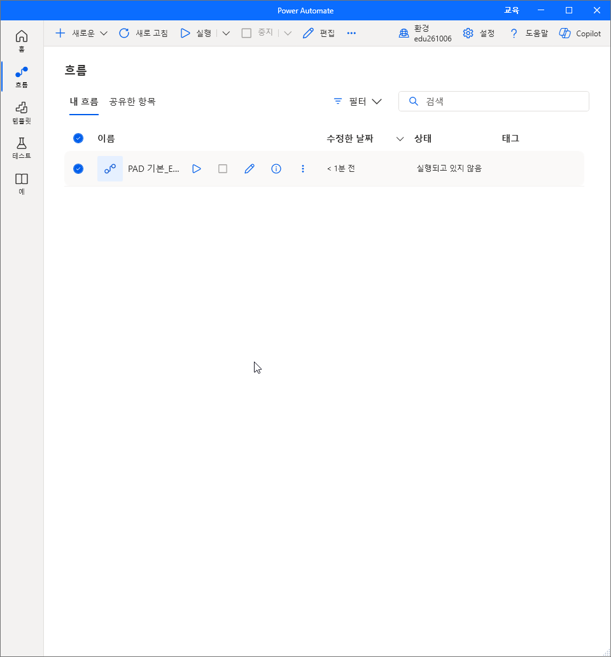
Task: Open the Filter (필터) dropdown
Action: 358,101
